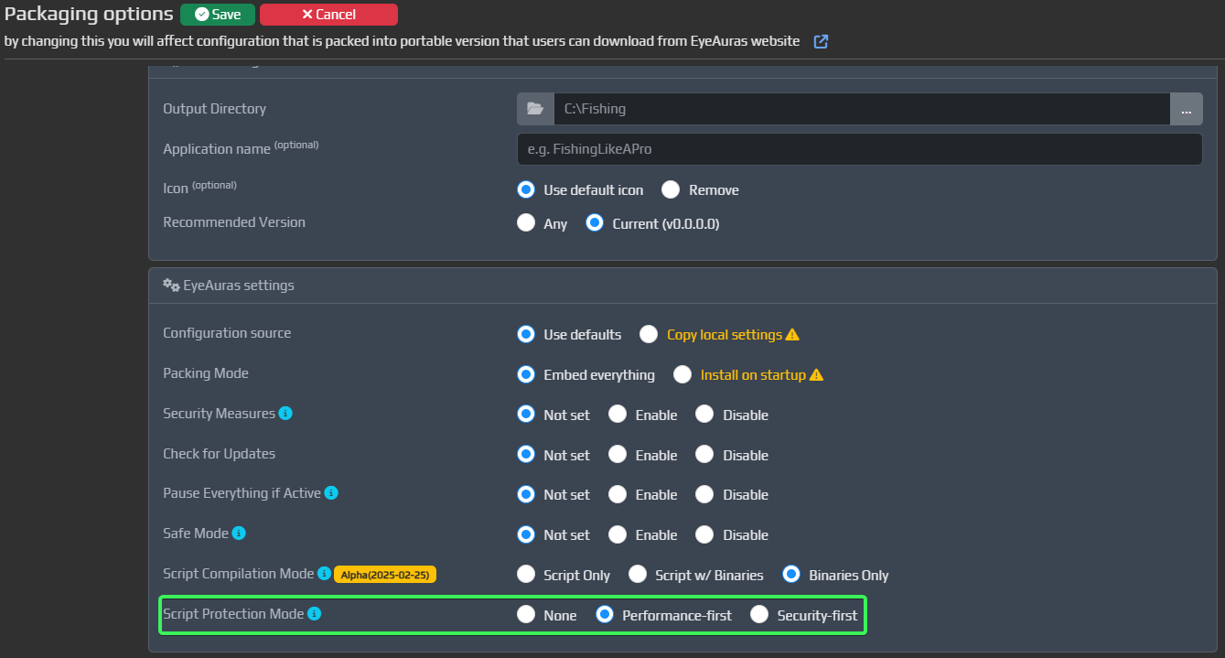
Task: Click the Packaging options title
Action: 89,14
